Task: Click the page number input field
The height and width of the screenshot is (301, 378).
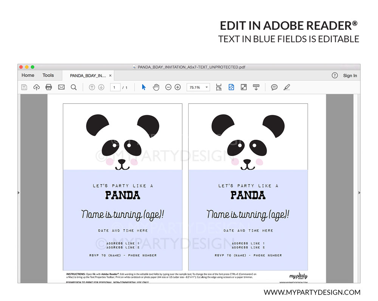Action: coord(115,87)
